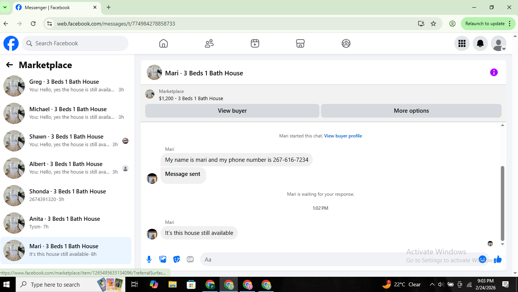
Task: Click the back arrow beside Marketplace
Action: (10, 65)
